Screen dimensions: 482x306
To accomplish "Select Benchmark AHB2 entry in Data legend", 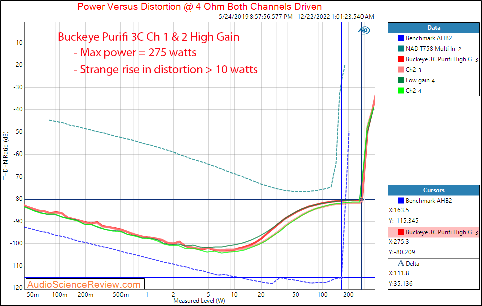I will click(x=428, y=38).
